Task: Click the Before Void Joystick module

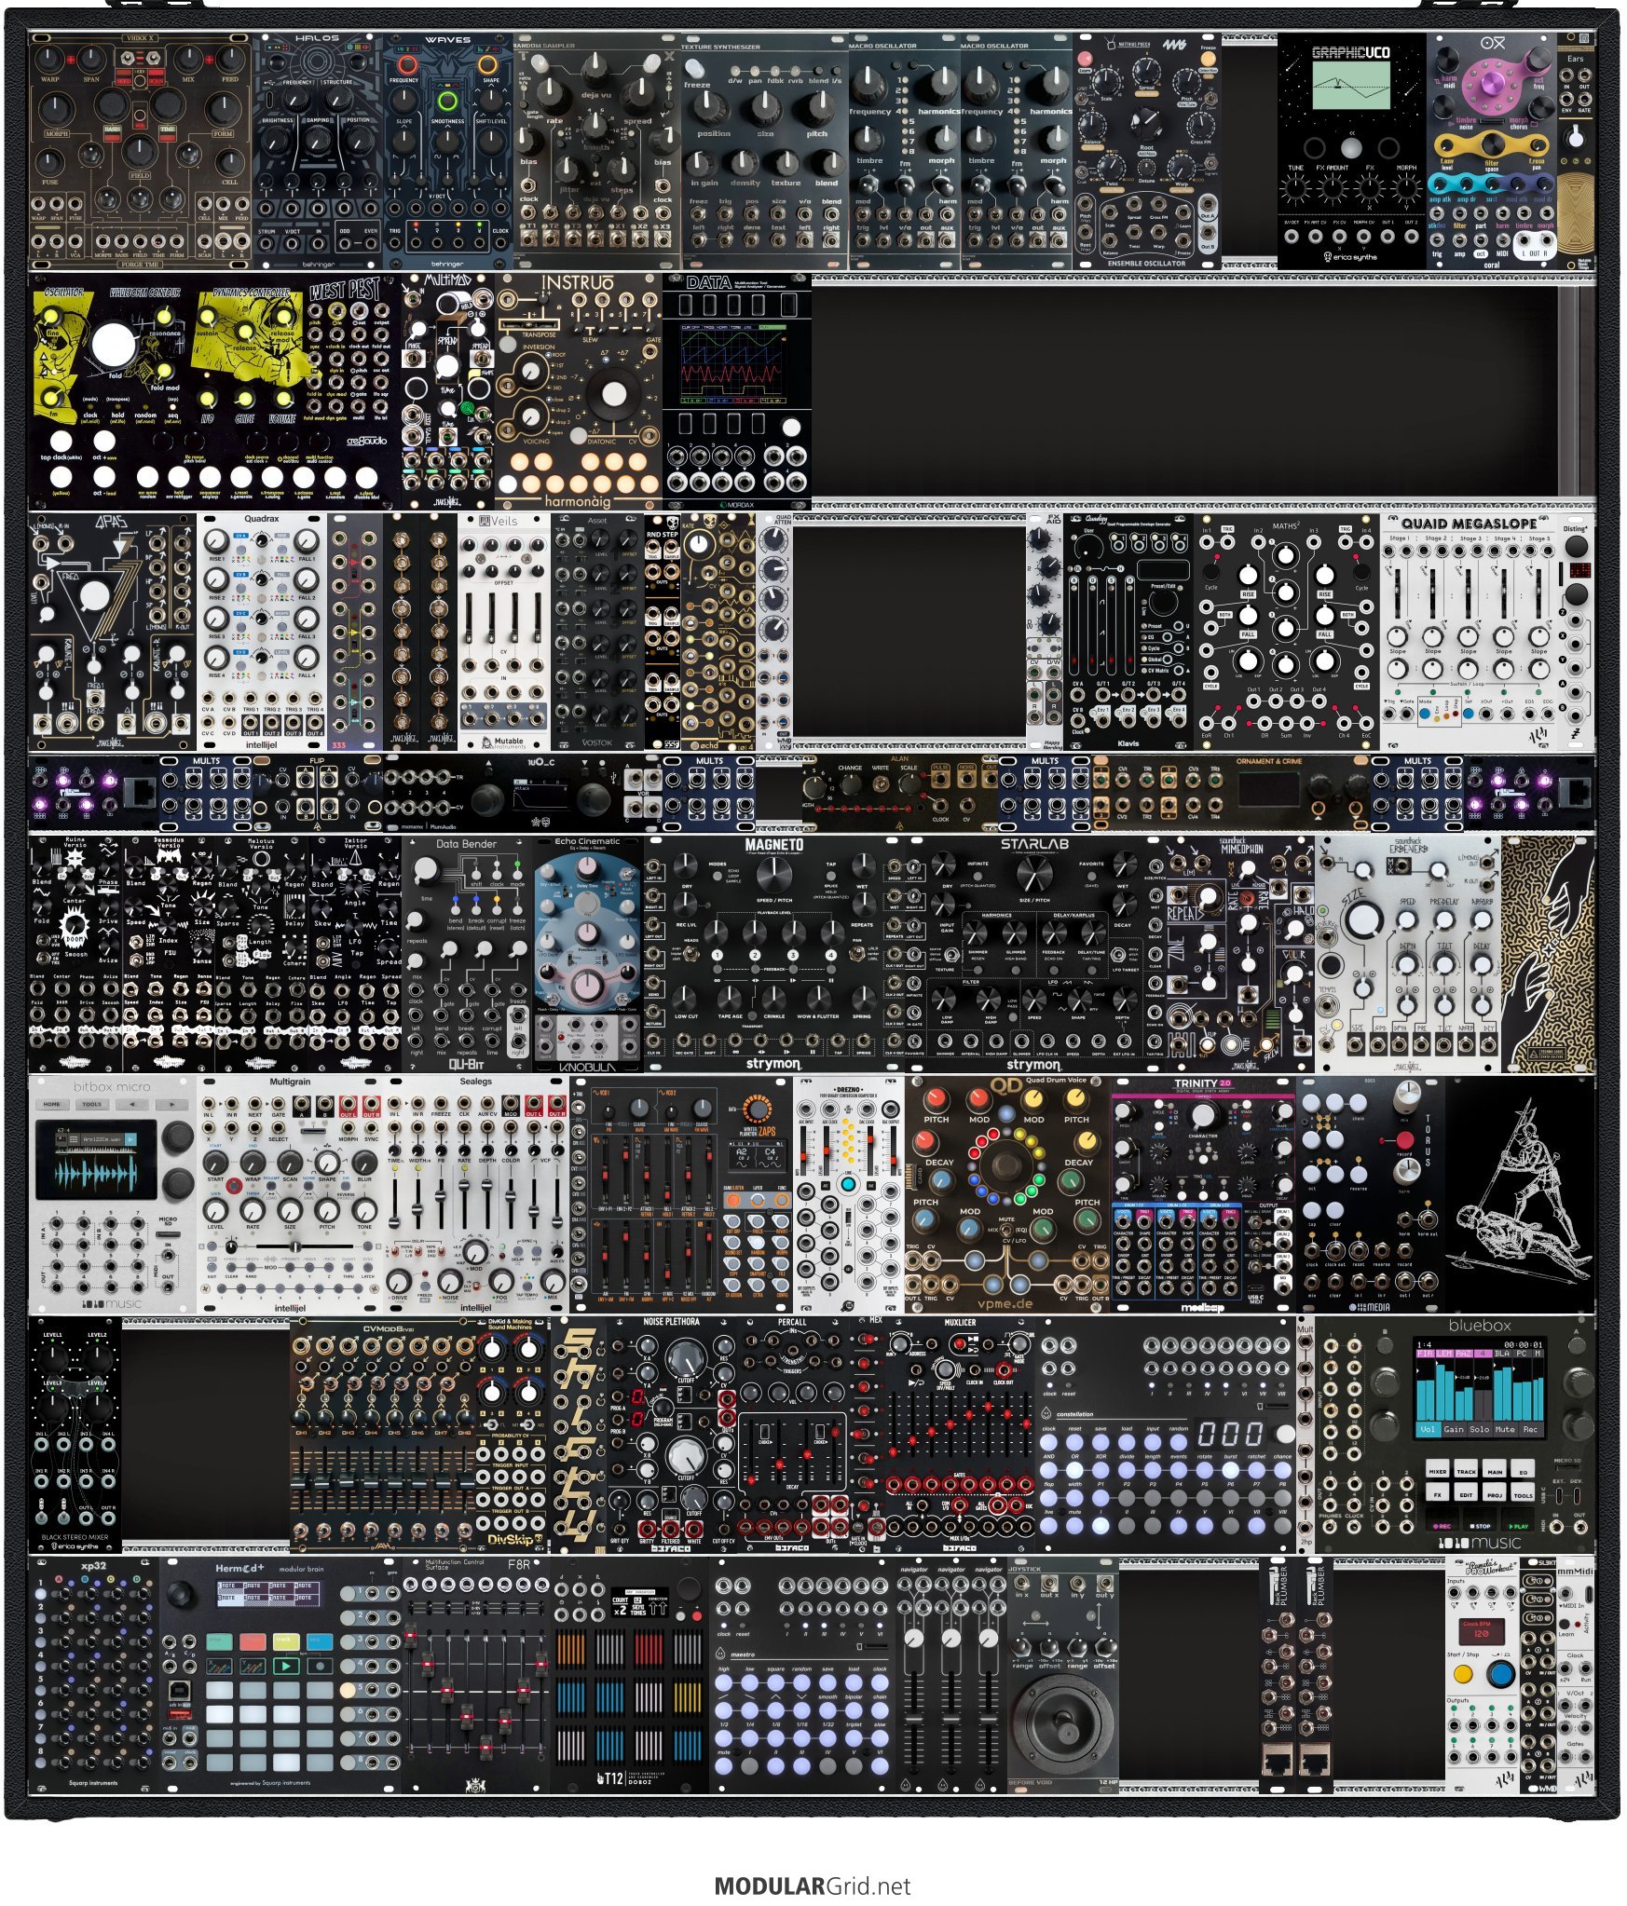Action: point(1062,1675)
